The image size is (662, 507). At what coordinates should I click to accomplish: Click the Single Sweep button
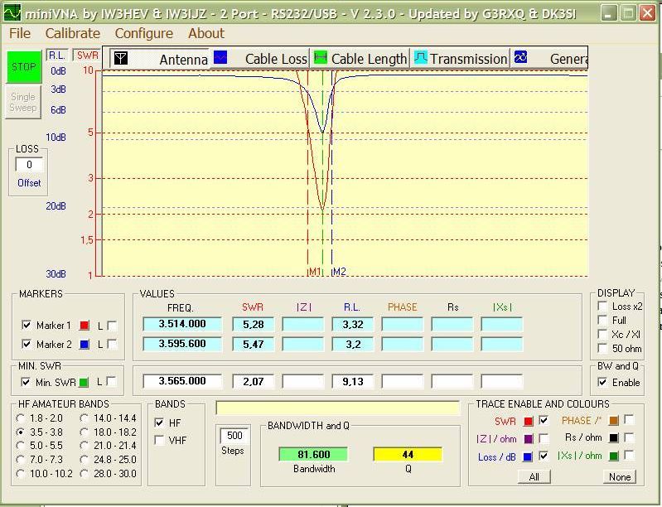click(x=23, y=103)
